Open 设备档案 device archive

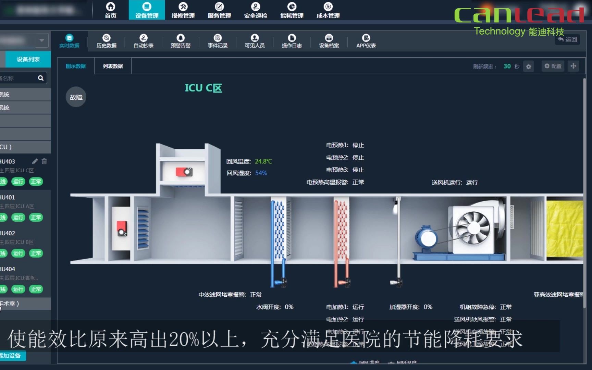coord(329,41)
